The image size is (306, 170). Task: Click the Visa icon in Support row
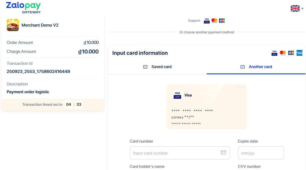point(207,21)
